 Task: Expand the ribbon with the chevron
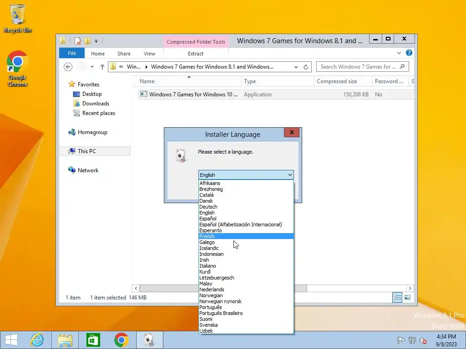pyautogui.click(x=399, y=53)
